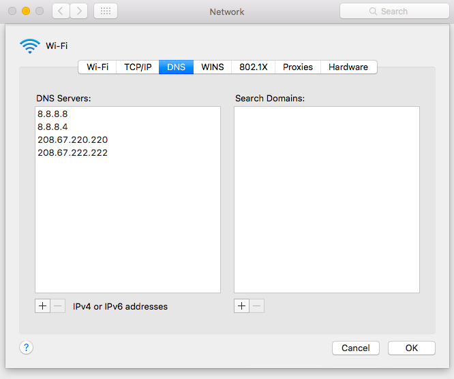
Task: Click the back navigation arrow
Action: coord(61,12)
